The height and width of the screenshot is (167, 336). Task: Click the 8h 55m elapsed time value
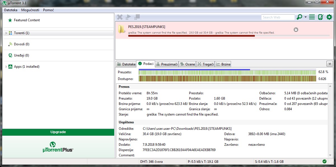coord(153,93)
